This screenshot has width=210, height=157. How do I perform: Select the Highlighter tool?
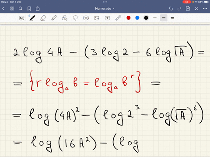[x=54, y=18]
